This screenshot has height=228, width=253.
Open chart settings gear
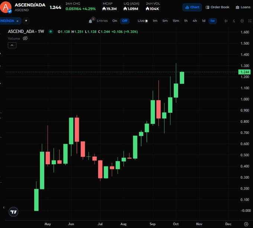coord(242,21)
